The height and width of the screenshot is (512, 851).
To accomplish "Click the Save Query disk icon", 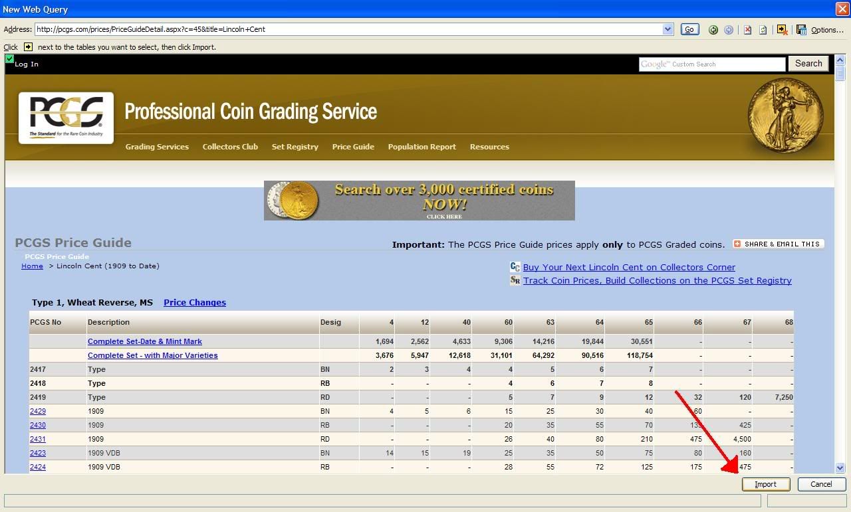I will [x=801, y=30].
